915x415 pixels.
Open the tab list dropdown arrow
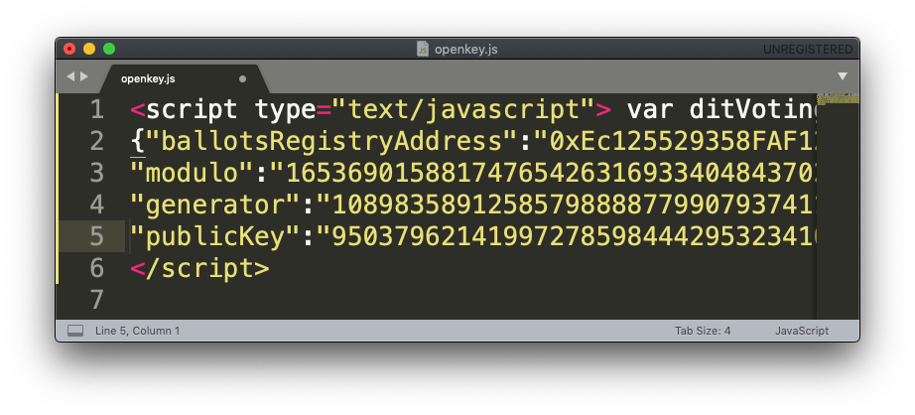coord(842,76)
